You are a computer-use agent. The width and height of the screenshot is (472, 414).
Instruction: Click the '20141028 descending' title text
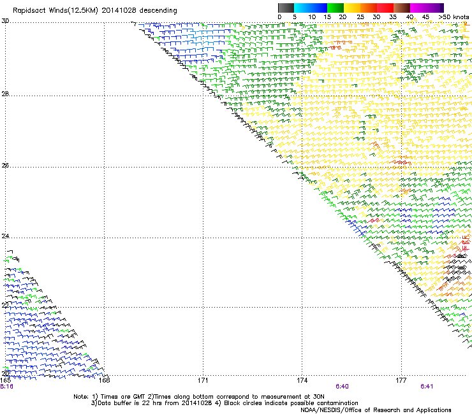139,11
